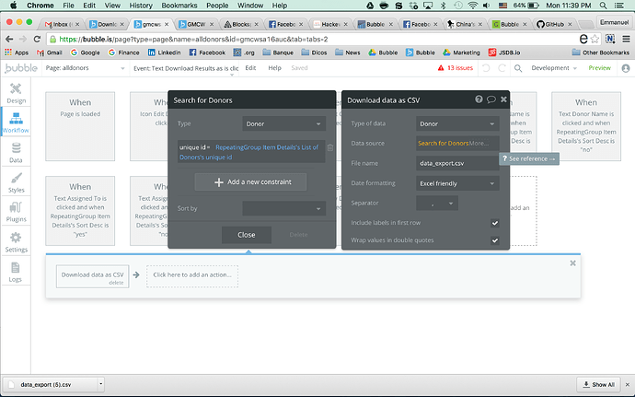The height and width of the screenshot is (397, 635).
Task: Bookmark this page with star icon
Action: coord(595,39)
